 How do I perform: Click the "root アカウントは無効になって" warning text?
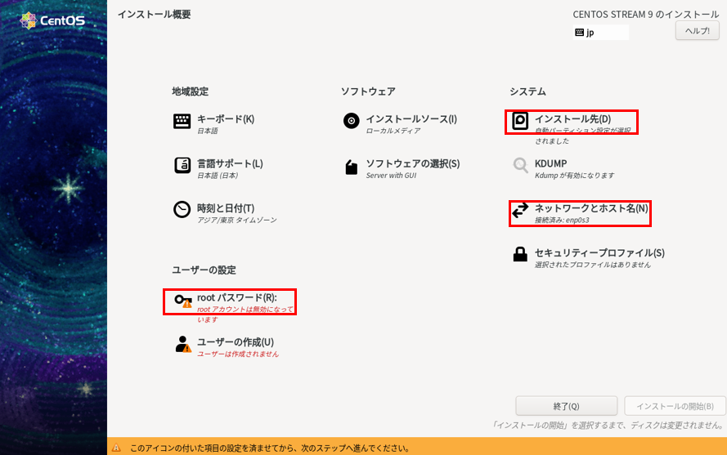[x=245, y=310]
